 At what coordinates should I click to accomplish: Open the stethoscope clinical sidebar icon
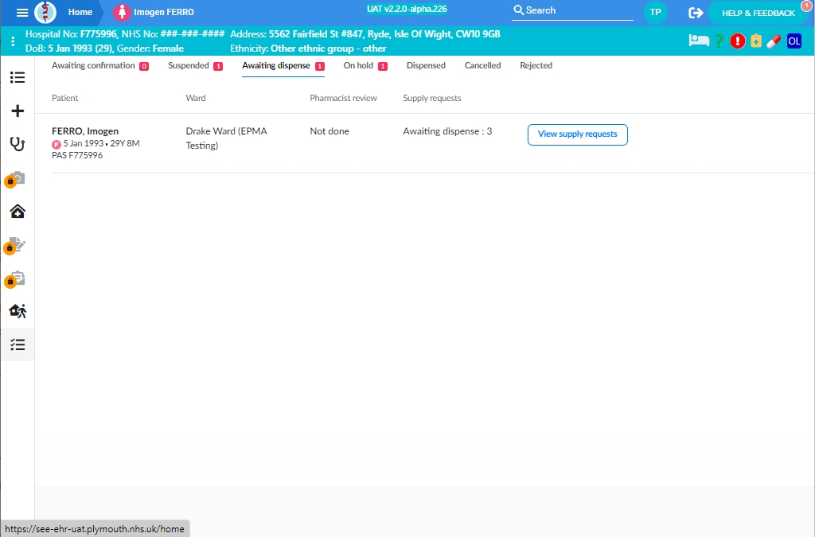coord(18,144)
